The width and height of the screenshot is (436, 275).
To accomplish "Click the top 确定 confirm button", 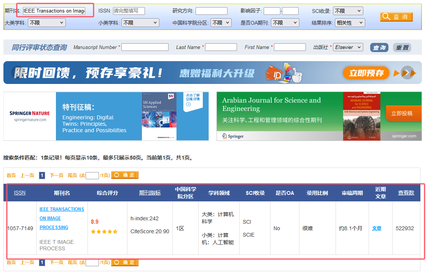I will pos(125,175).
